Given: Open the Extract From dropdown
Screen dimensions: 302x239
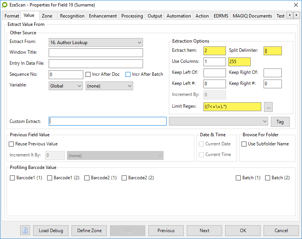Looking at the screenshot, I should pyautogui.click(x=96, y=43).
